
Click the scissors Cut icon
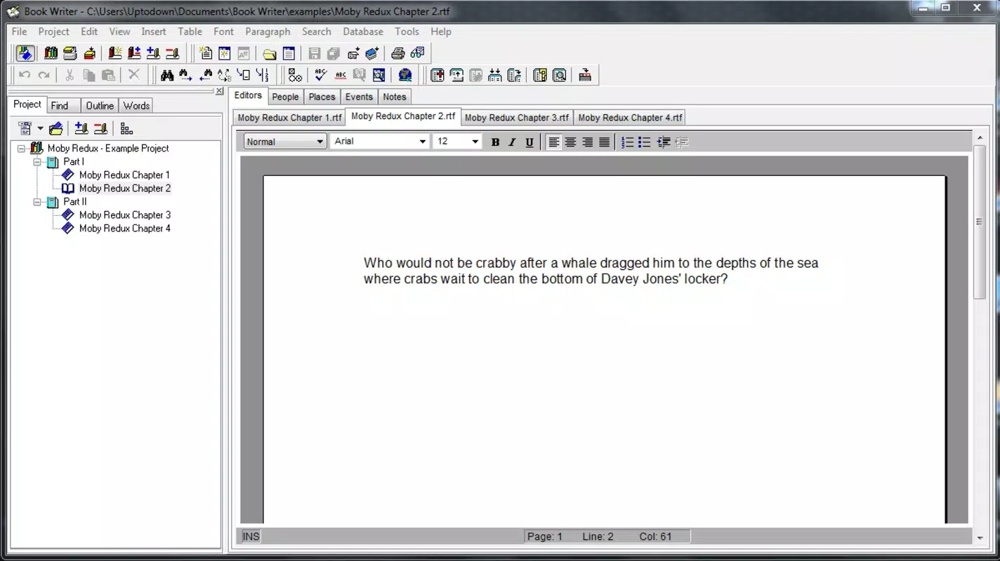(69, 75)
